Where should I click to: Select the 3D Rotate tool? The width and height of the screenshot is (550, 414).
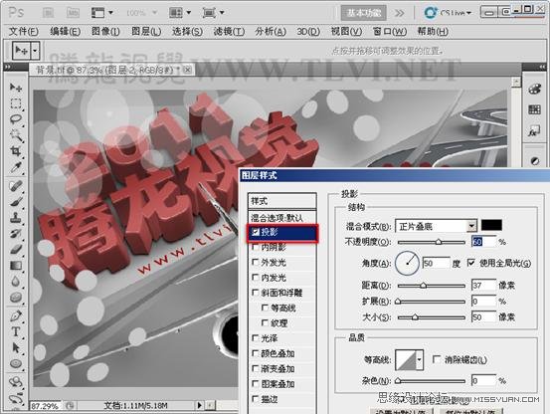[16, 382]
